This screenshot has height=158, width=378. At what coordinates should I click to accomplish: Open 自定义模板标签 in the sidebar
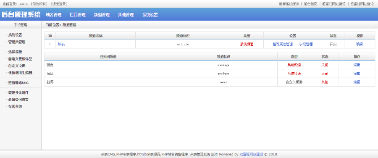pos(20,59)
